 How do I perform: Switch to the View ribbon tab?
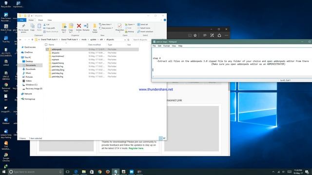pos(50,20)
